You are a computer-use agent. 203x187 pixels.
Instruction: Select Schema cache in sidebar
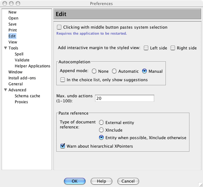[x=27, y=96]
